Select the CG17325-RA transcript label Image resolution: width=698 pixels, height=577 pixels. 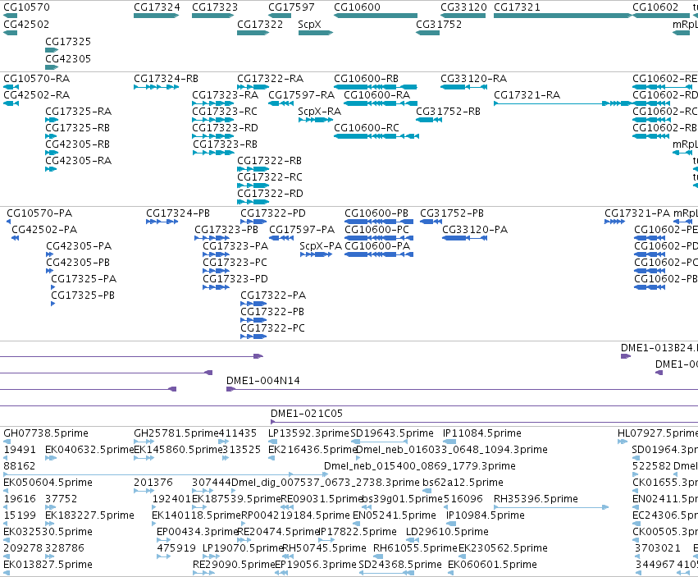(x=79, y=112)
